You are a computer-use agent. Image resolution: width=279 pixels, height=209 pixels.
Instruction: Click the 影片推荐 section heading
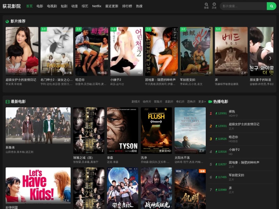(18, 21)
